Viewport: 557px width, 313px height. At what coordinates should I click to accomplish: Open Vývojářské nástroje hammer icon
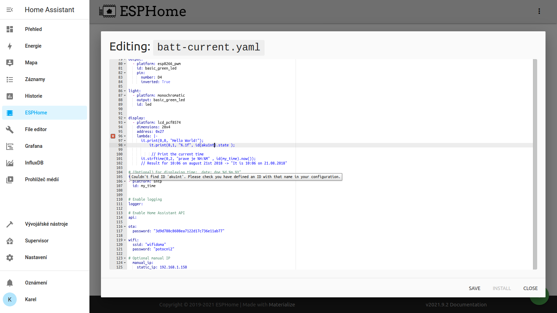10,224
